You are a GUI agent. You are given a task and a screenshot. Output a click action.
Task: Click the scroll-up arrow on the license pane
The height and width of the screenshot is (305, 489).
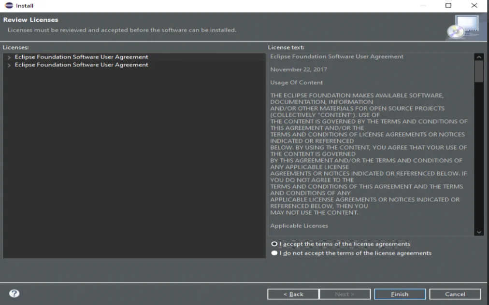[480, 56]
